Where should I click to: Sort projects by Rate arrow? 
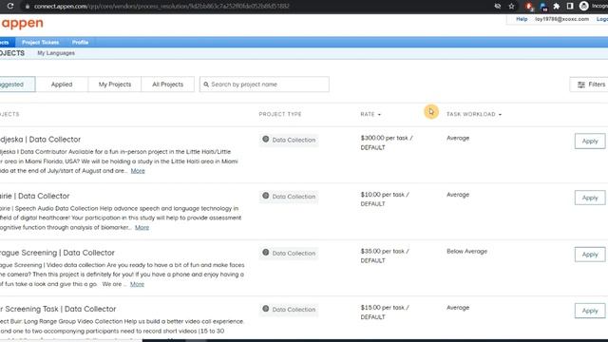coord(379,114)
